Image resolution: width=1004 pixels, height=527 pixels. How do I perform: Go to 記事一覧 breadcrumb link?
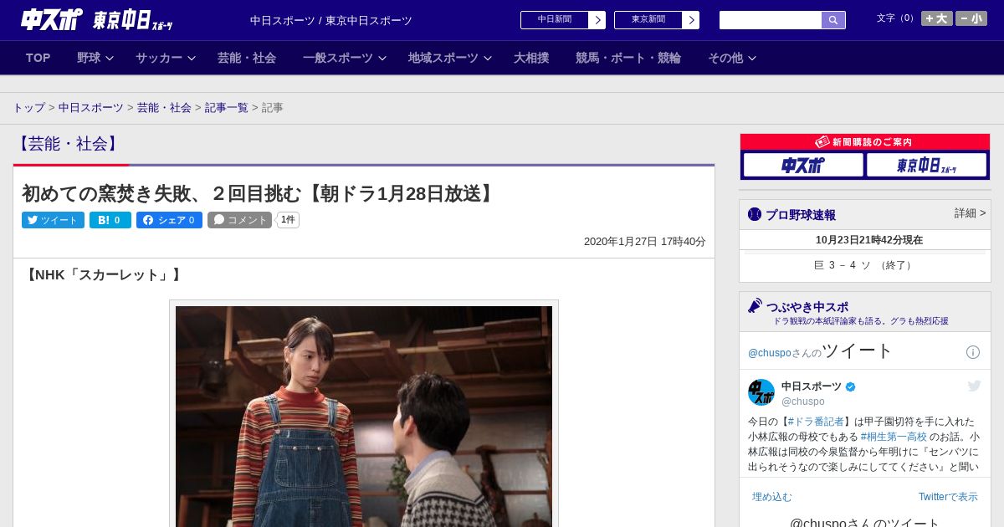(227, 108)
